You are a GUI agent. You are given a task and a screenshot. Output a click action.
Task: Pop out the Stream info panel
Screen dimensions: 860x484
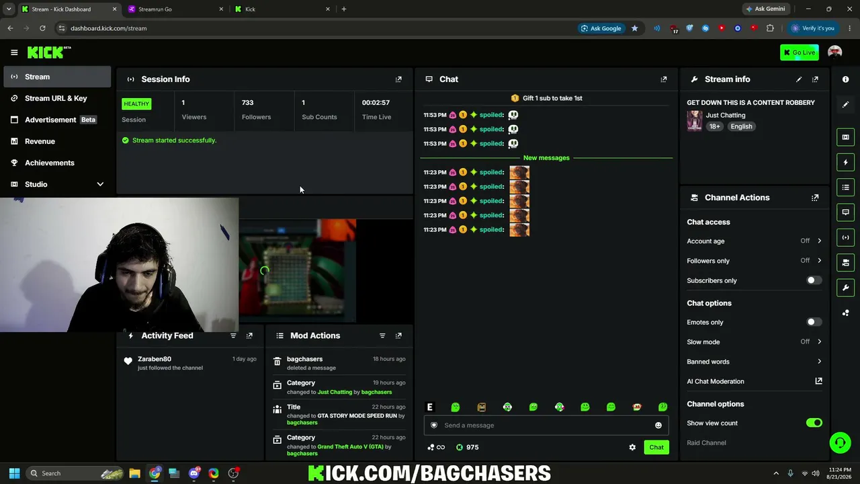coord(815,79)
